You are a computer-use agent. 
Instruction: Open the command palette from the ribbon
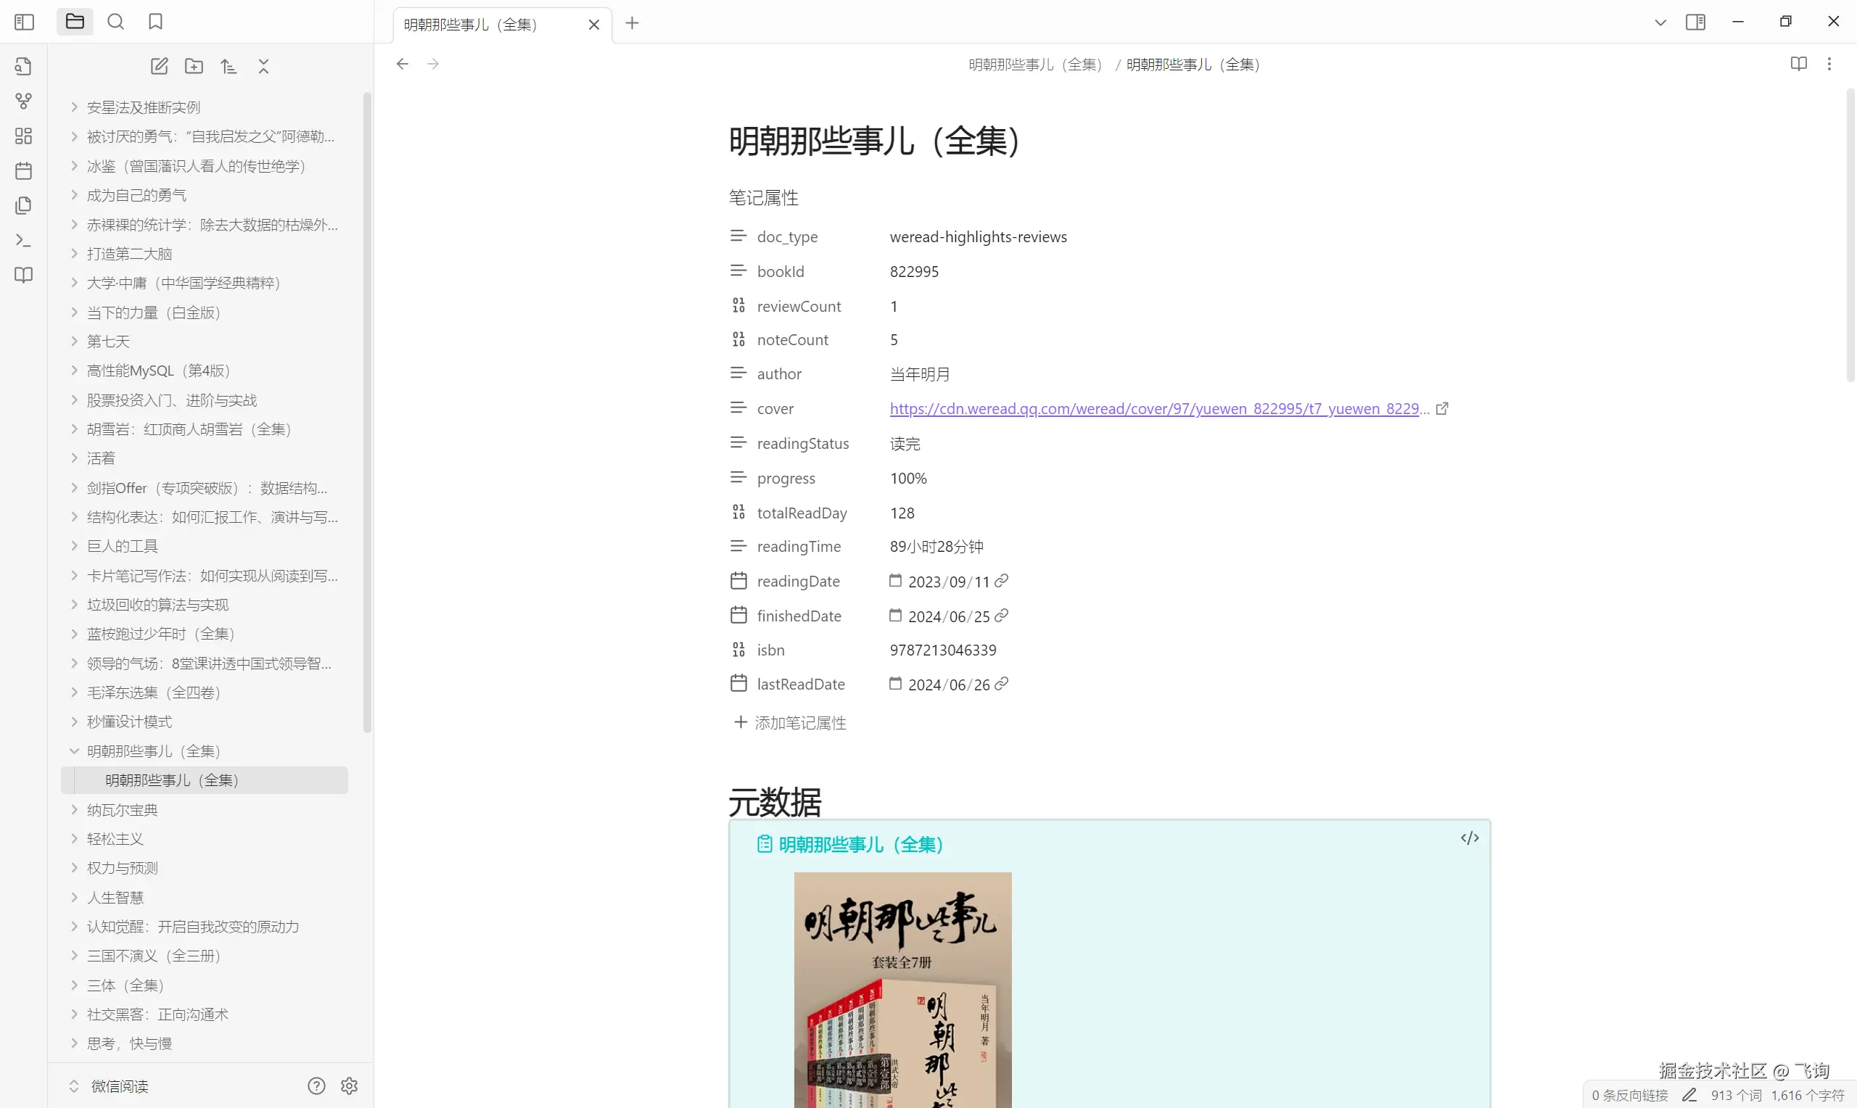tap(24, 241)
